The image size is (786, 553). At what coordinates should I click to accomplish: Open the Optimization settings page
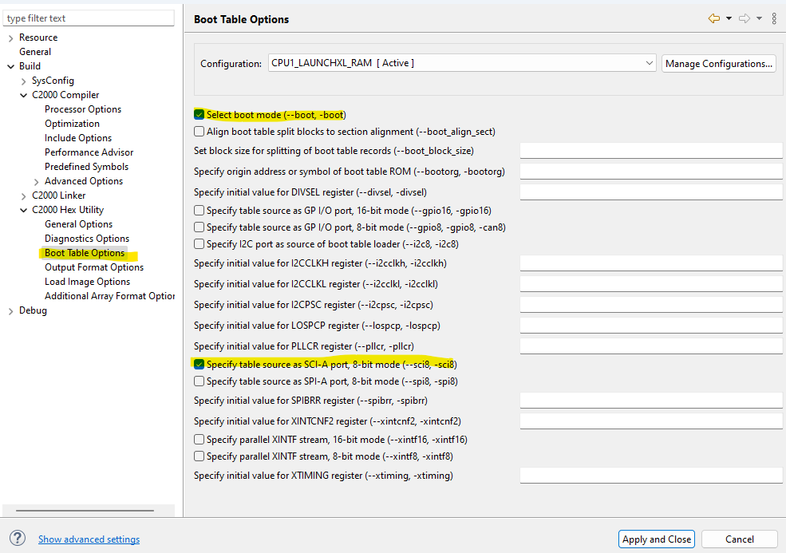[72, 123]
